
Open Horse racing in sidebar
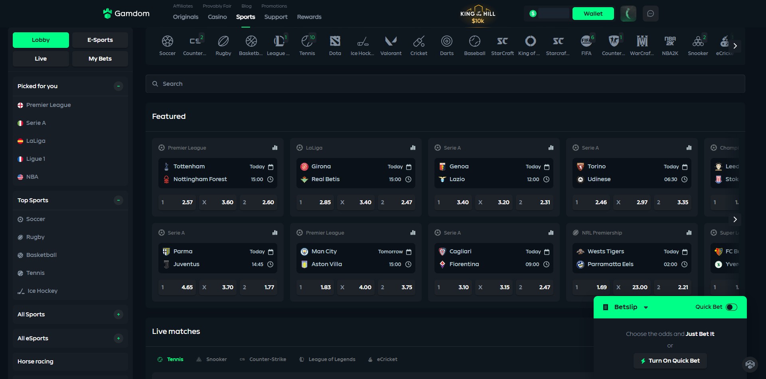pyautogui.click(x=71, y=361)
